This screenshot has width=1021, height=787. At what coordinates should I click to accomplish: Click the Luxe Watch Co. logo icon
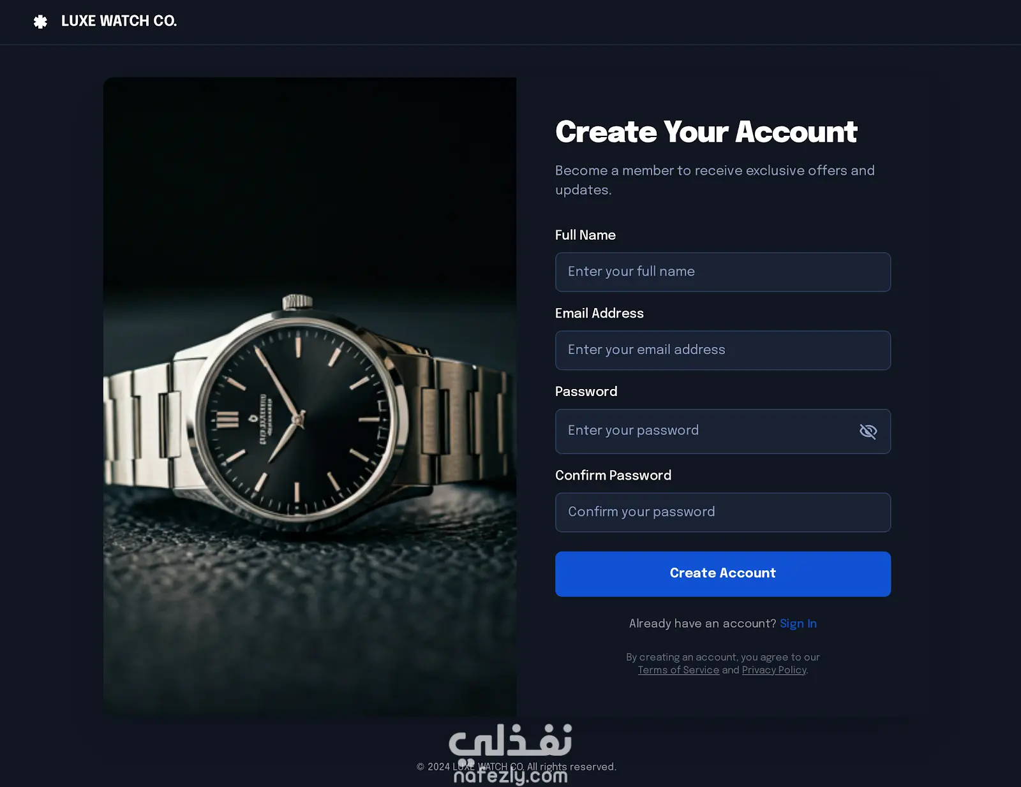(x=40, y=22)
